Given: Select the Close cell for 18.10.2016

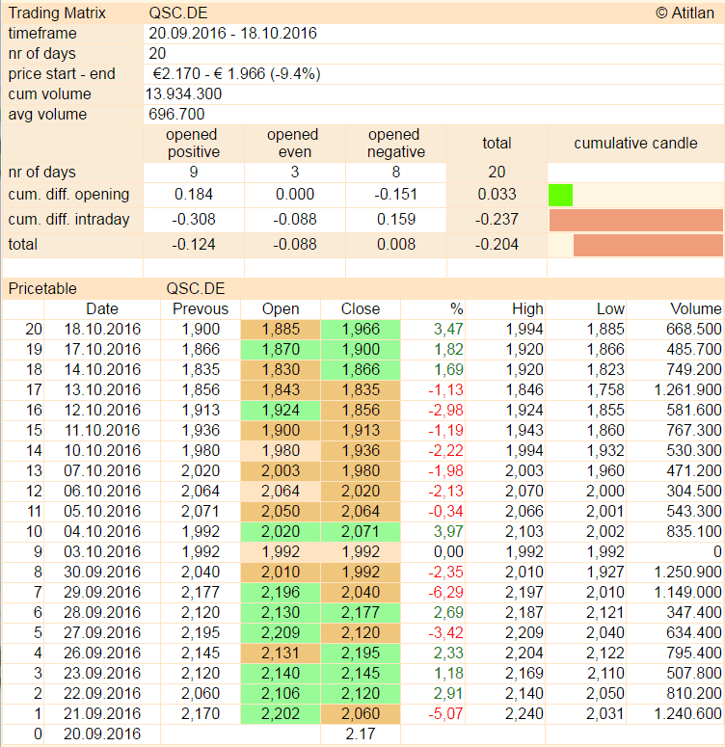Looking at the screenshot, I should 361,329.
